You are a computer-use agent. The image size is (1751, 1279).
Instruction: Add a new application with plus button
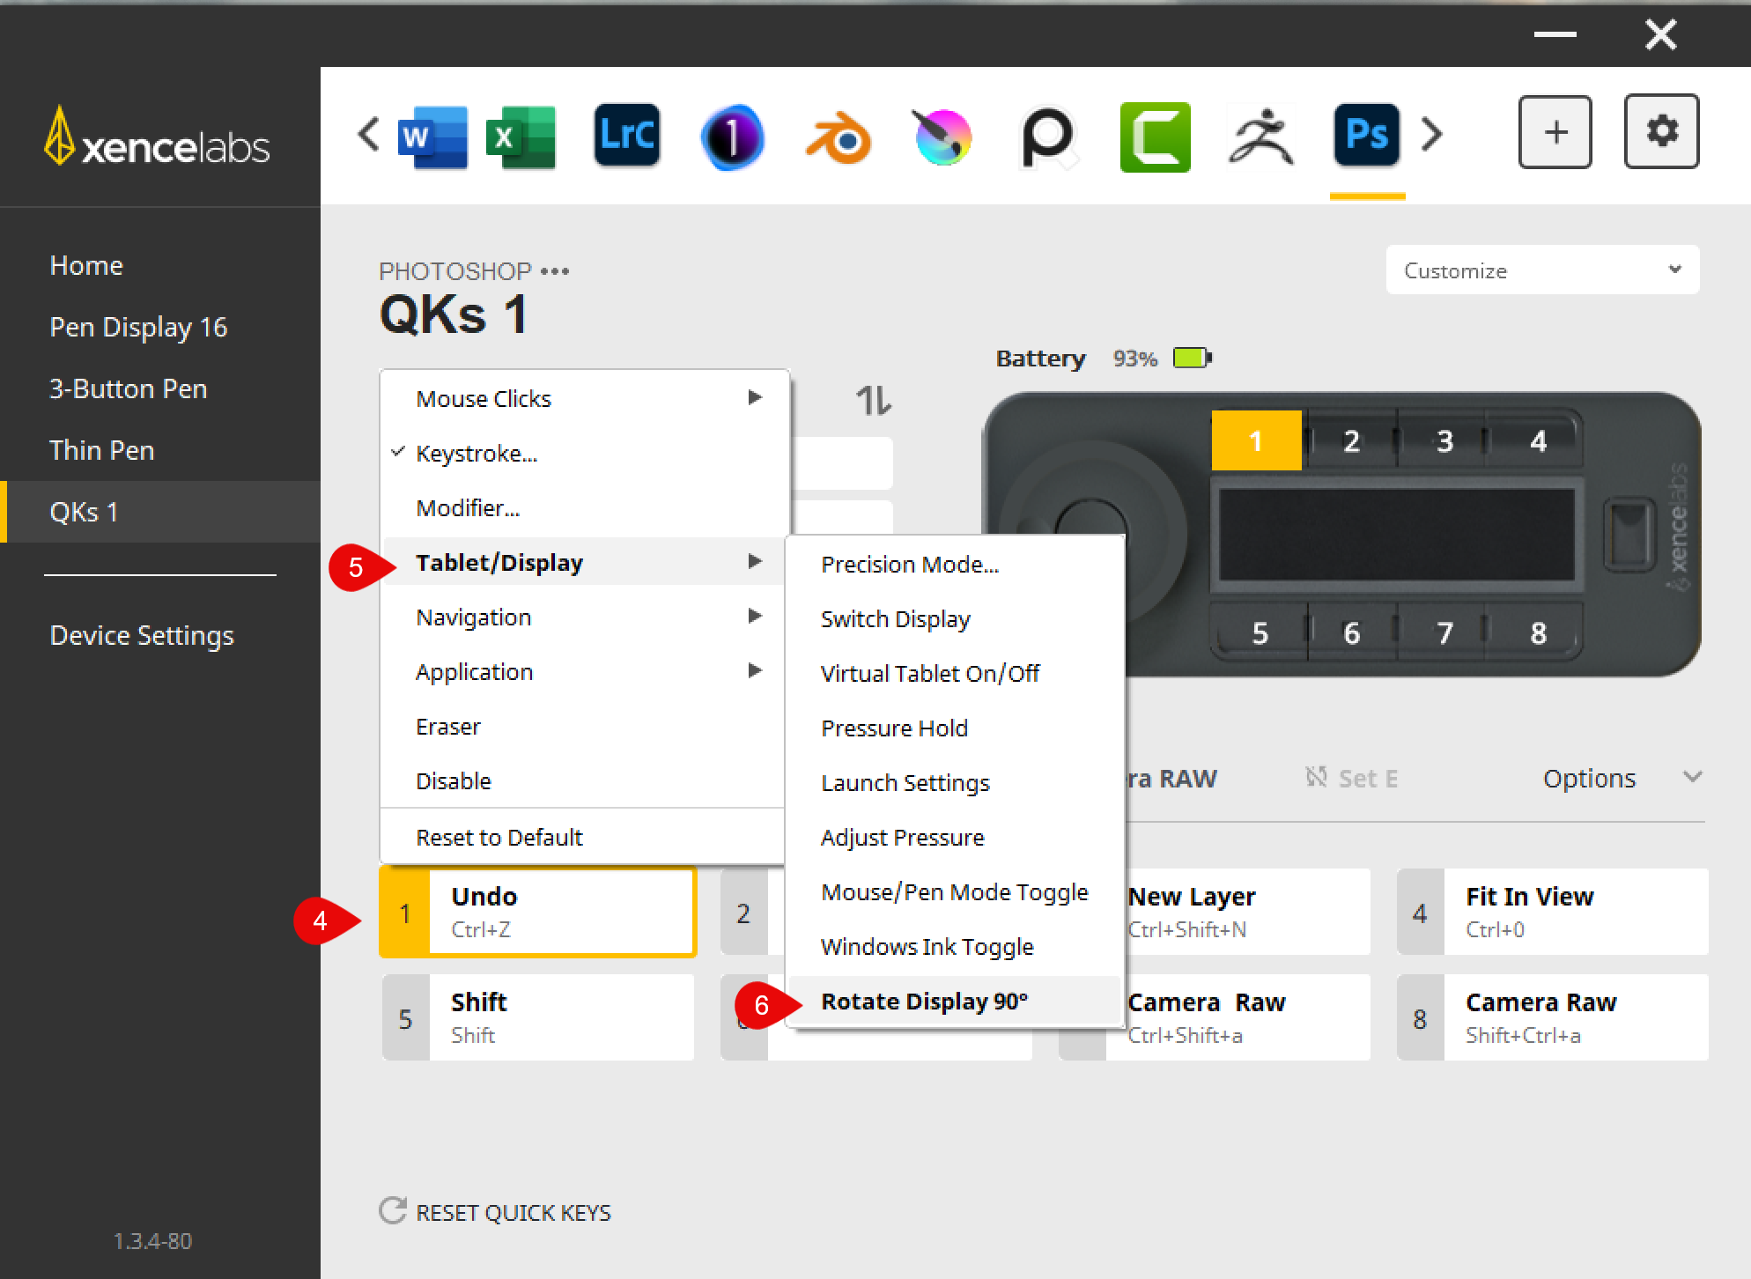point(1555,132)
